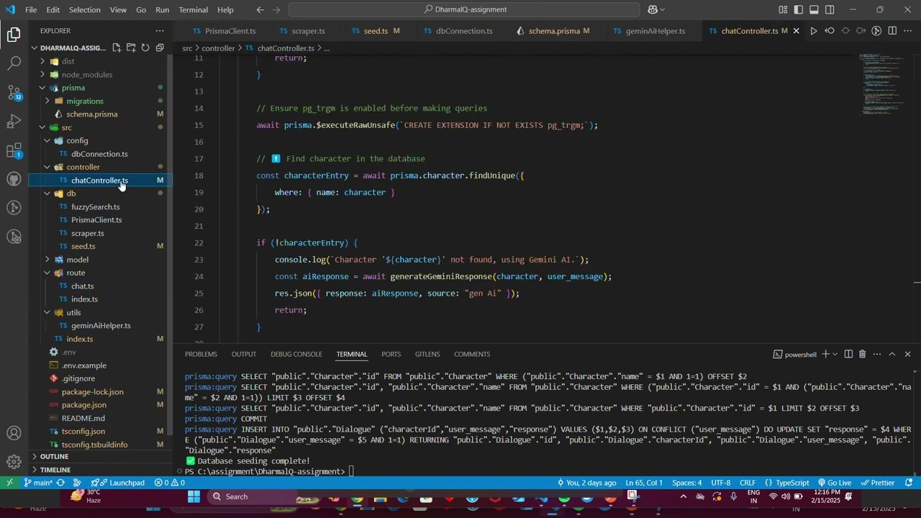Maximize the terminal panel size
The width and height of the screenshot is (921, 518).
pyautogui.click(x=892, y=354)
